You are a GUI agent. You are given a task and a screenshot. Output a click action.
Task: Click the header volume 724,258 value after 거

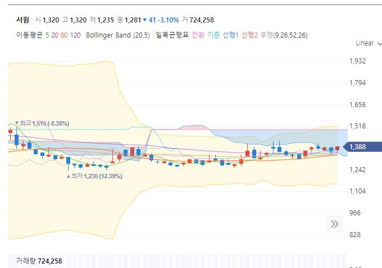pyautogui.click(x=202, y=20)
